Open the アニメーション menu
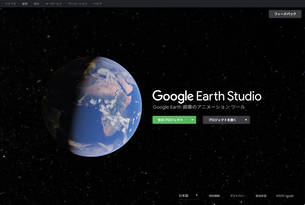This screenshot has height=205, width=305. tap(78, 4)
